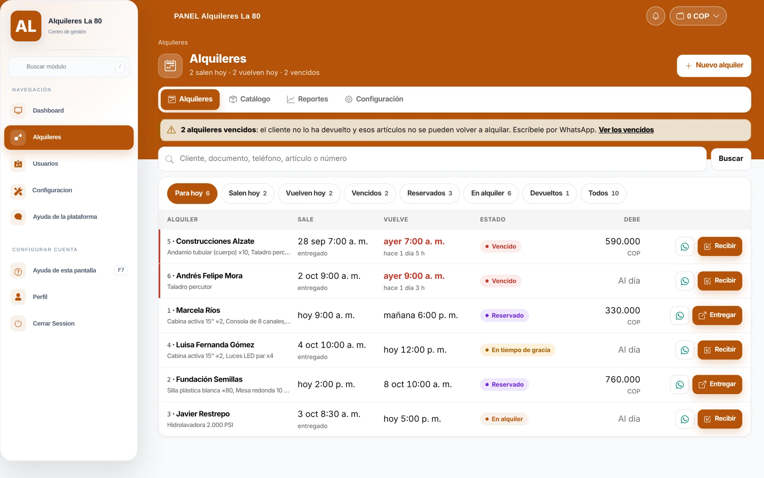
Task: Click the Cerrar Session power icon
Action: point(18,324)
